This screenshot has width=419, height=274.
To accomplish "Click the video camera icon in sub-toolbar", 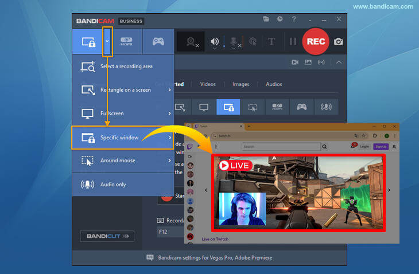I will pos(295,62).
